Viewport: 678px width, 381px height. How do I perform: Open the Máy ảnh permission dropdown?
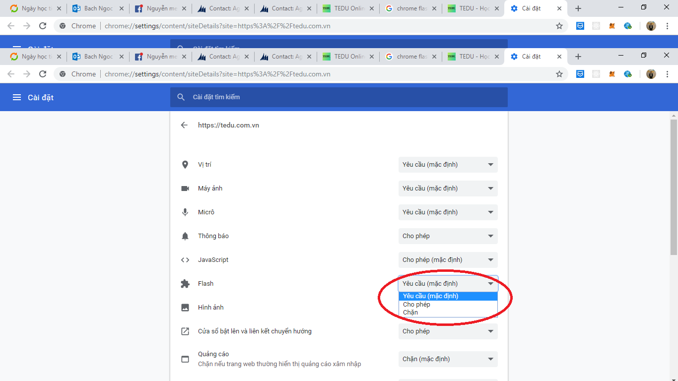point(448,189)
